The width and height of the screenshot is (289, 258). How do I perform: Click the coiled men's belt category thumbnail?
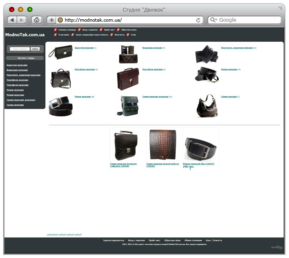point(61,106)
